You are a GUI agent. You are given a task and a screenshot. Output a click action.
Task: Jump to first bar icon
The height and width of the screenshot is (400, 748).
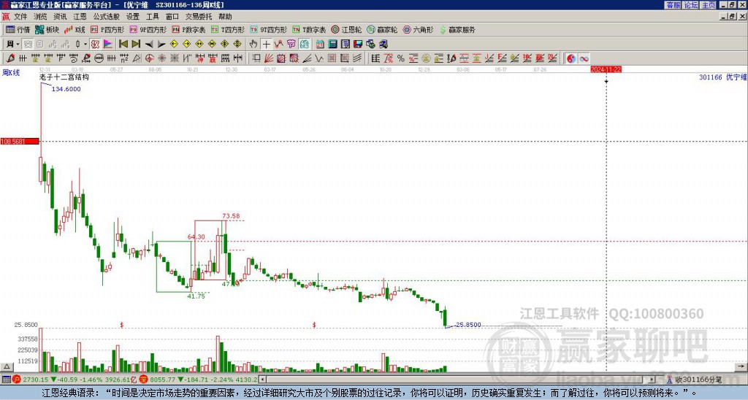click(x=123, y=44)
